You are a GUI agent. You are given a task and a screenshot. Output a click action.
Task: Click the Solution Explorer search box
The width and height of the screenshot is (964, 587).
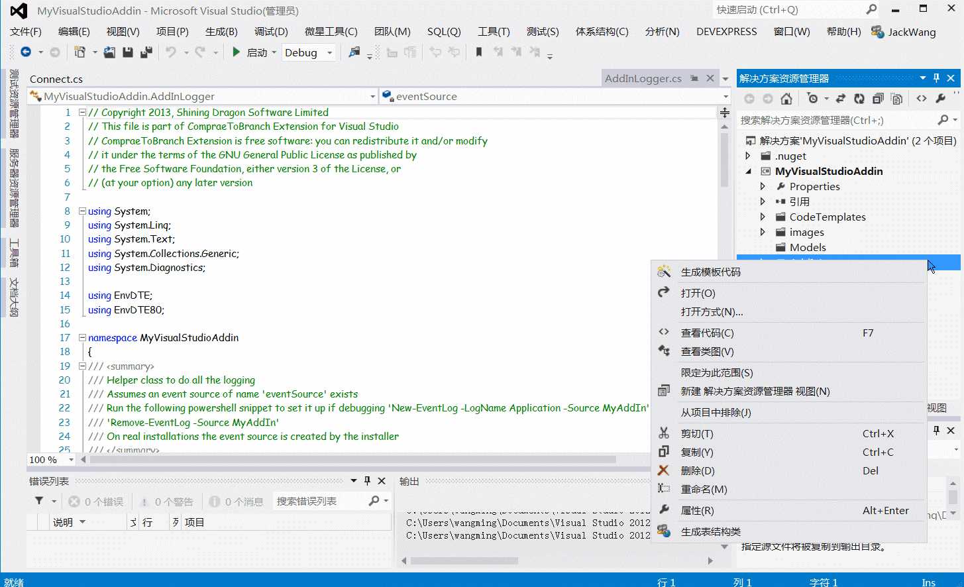pyautogui.click(x=837, y=120)
